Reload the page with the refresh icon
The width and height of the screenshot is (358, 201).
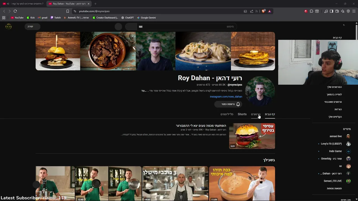tap(15, 11)
